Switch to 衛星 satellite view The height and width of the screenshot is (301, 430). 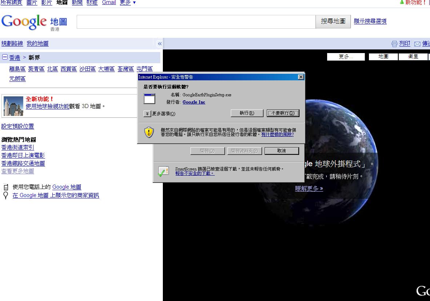413,56
